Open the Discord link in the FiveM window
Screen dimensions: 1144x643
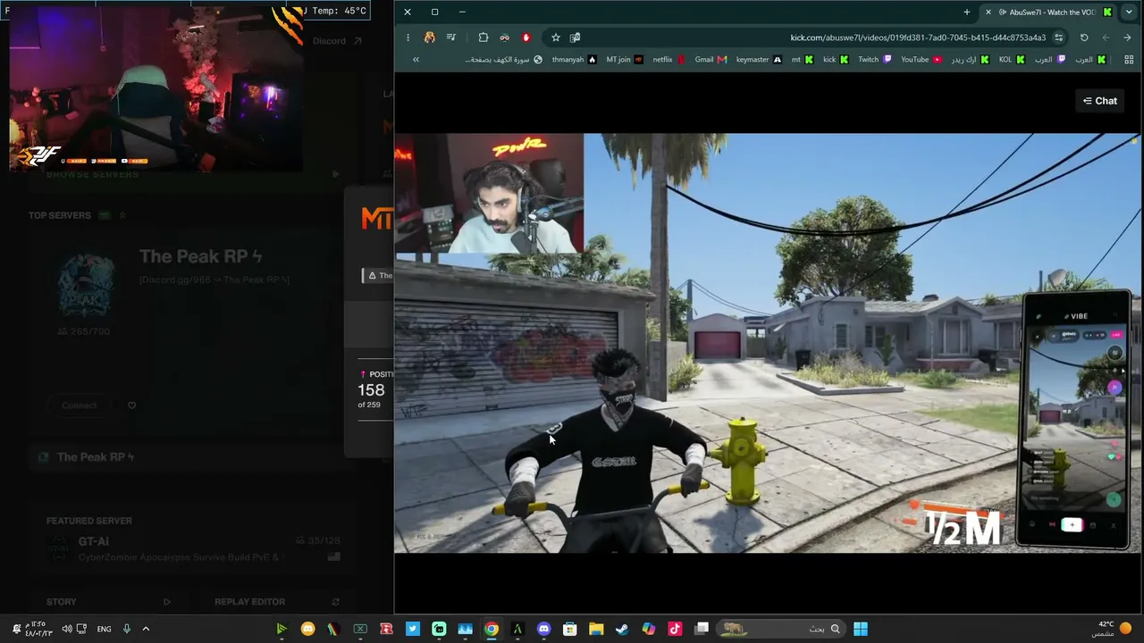click(x=337, y=41)
